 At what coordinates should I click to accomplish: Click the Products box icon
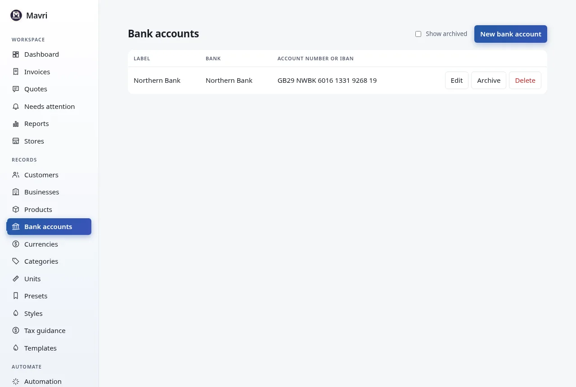[x=16, y=209]
